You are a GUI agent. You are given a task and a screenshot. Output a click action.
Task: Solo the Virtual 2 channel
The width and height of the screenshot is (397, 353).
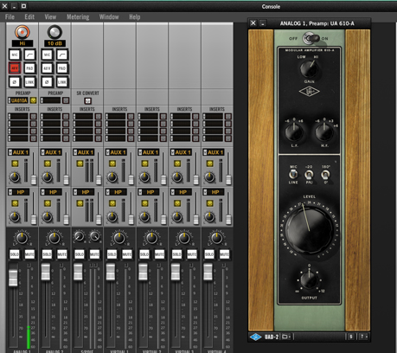144,254
